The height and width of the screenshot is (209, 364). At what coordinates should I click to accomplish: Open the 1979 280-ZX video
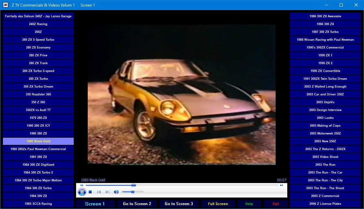click(38, 118)
